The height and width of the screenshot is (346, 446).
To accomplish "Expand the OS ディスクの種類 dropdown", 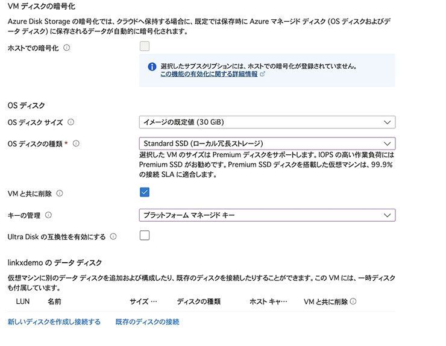I will pos(267,144).
